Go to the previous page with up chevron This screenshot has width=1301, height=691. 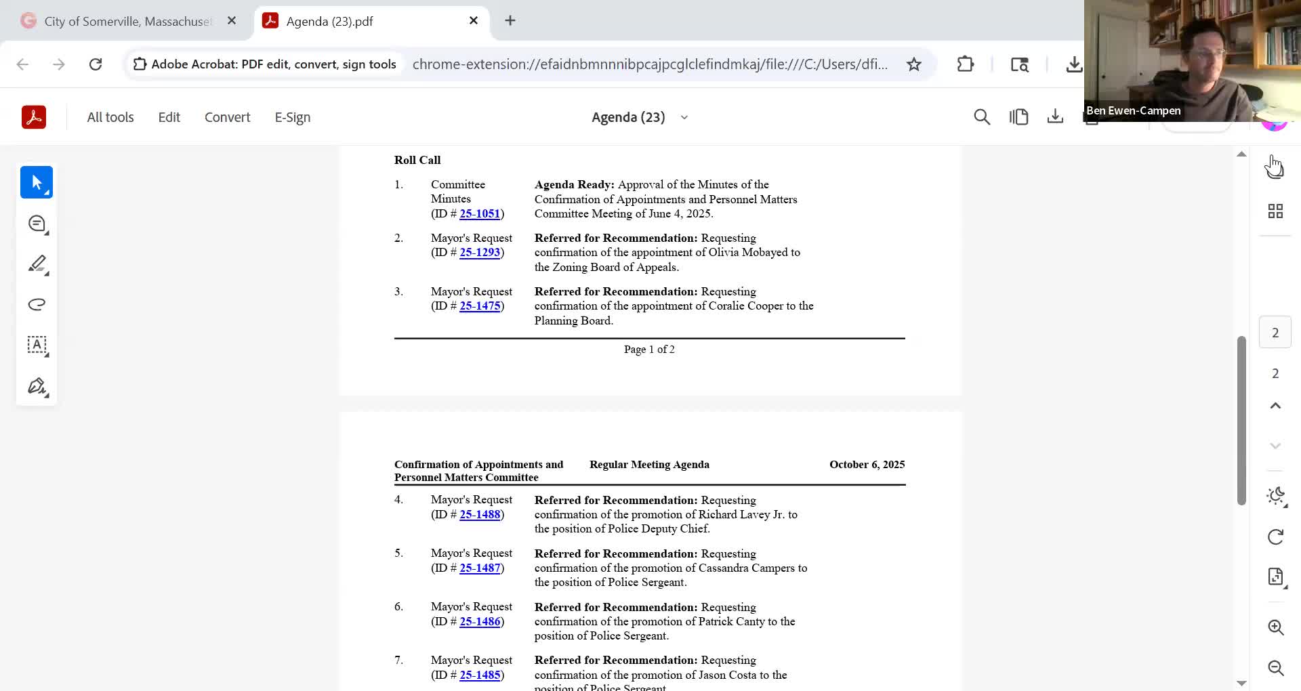(1275, 406)
